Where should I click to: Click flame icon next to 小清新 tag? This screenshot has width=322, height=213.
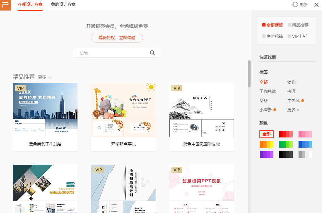click(275, 110)
